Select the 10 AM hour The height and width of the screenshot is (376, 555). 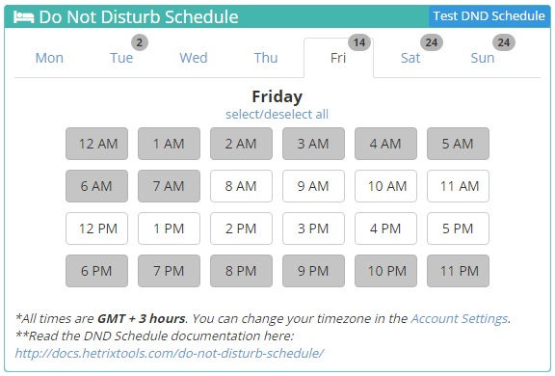(385, 186)
